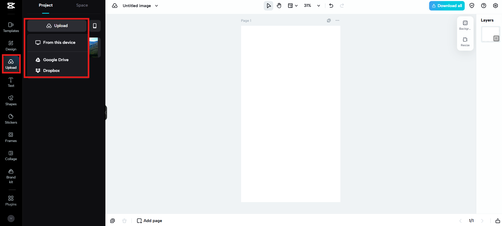This screenshot has height=226, width=502.
Task: Duplicate Page 1 using the copy icon
Action: pos(329,20)
